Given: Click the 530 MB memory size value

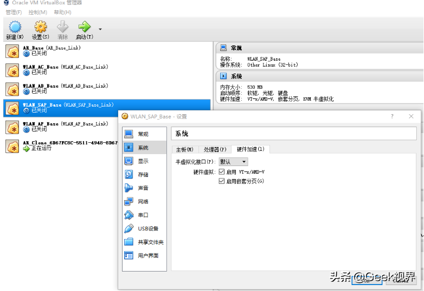Looking at the screenshot, I should (255, 87).
